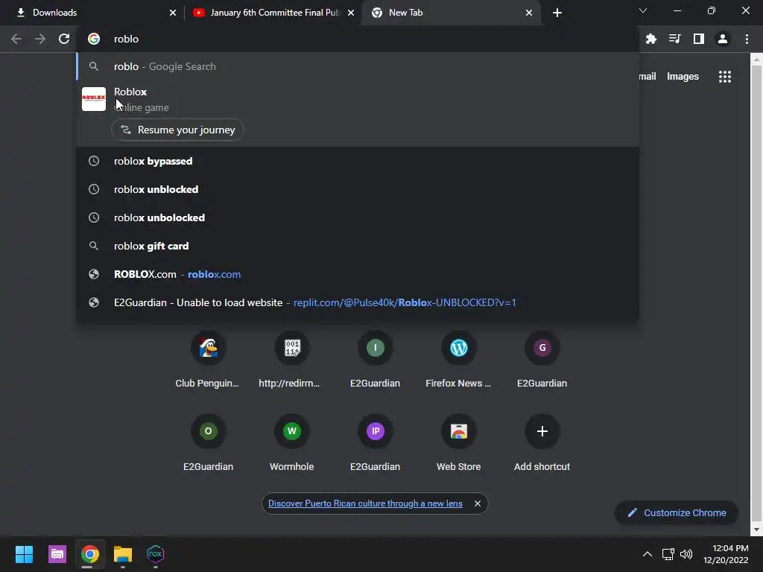Open File Explorer from taskbar

click(x=123, y=554)
